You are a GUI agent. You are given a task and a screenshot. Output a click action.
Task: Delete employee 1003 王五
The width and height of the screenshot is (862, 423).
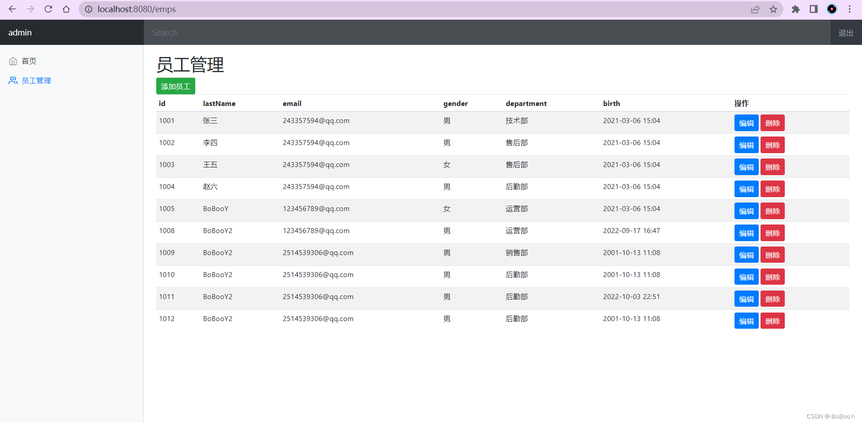[772, 167]
